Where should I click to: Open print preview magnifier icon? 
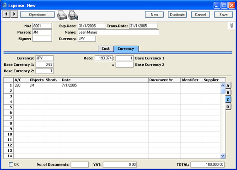(x=73, y=15)
